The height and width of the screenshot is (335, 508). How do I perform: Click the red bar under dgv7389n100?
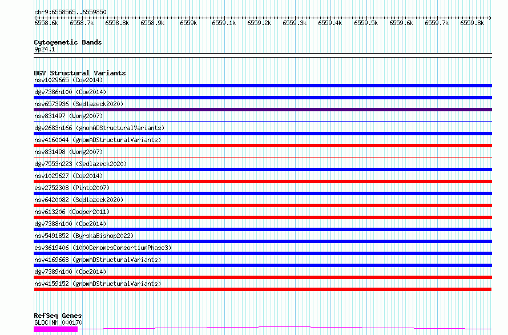click(x=263, y=277)
